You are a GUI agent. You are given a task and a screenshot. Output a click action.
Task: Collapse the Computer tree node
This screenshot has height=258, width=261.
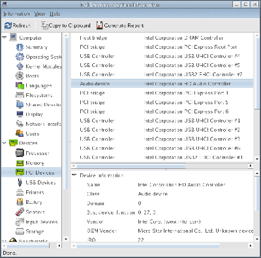(5, 37)
